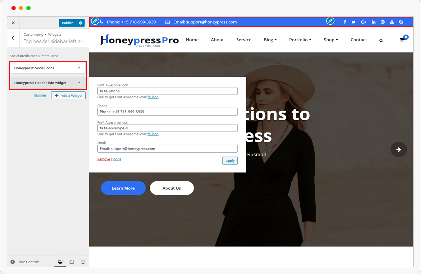
Task: Click the Phone text input field
Action: pos(167,112)
